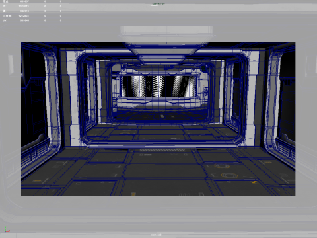Image resolution: width=317 pixels, height=238 pixels.
Task: Click the camera name label at viewport bottom
Action: point(156,235)
